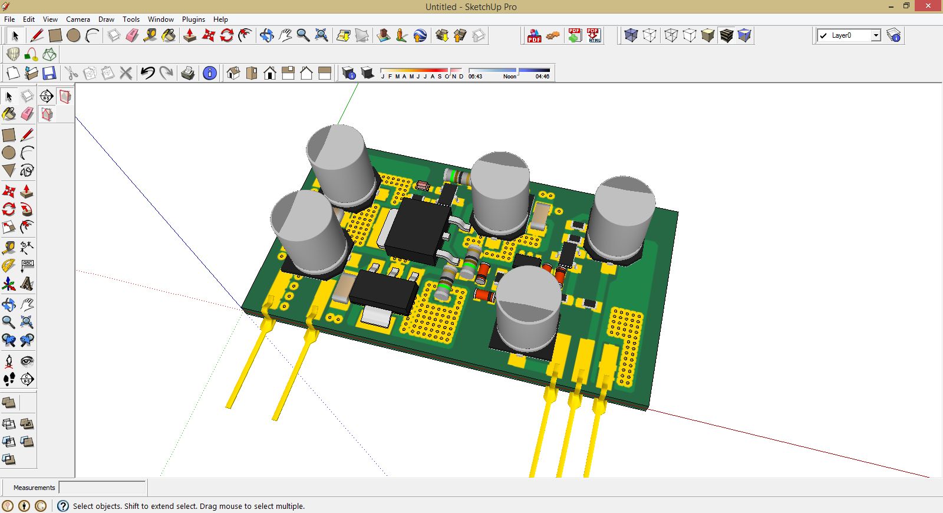
Task: Click the PDF export plugin icon
Action: (x=534, y=35)
